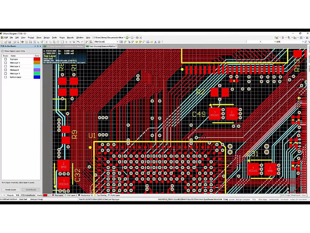Viewport: 310px width, 233px height.
Task: Click the Route Guide button
Action: 11,189
